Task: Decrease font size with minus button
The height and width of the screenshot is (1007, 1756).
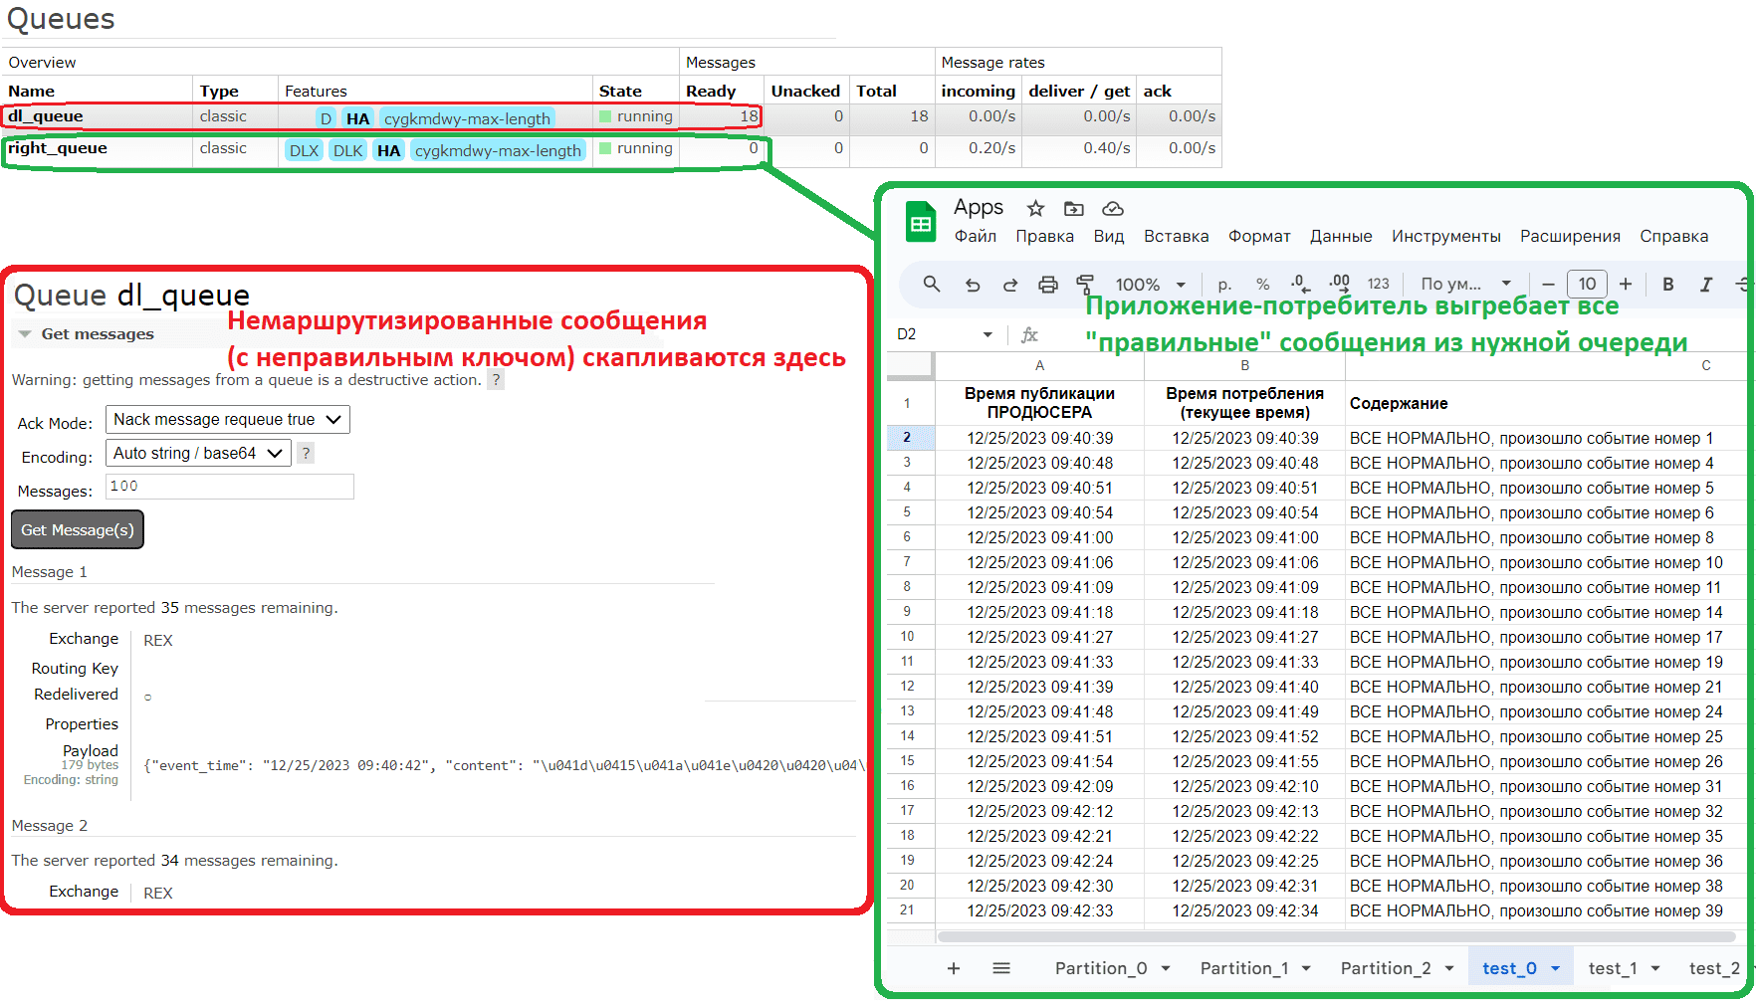Action: 1548,285
